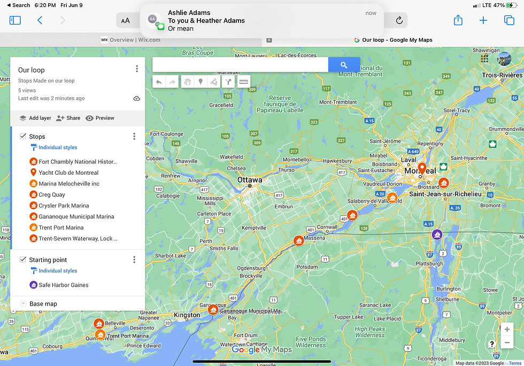Open the Google account profile picture
This screenshot has width=524, height=366.
point(504,59)
